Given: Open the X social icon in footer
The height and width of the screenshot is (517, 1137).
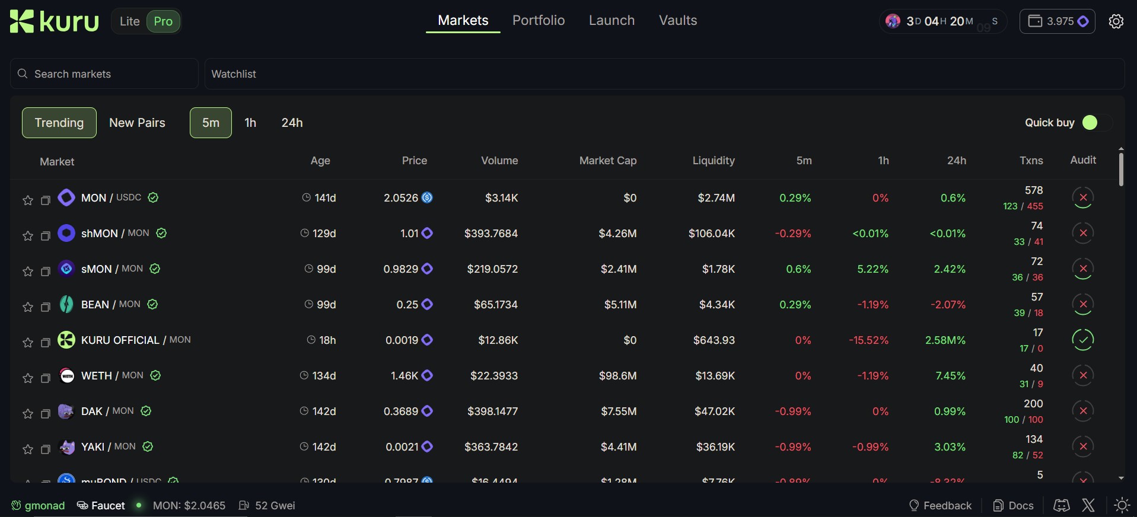Looking at the screenshot, I should click(x=1088, y=505).
